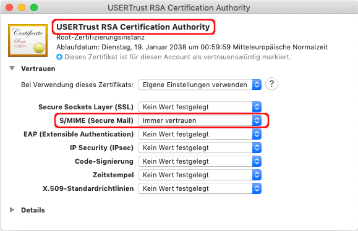
Task: Click the blue plus trust status icon
Action: click(x=59, y=57)
